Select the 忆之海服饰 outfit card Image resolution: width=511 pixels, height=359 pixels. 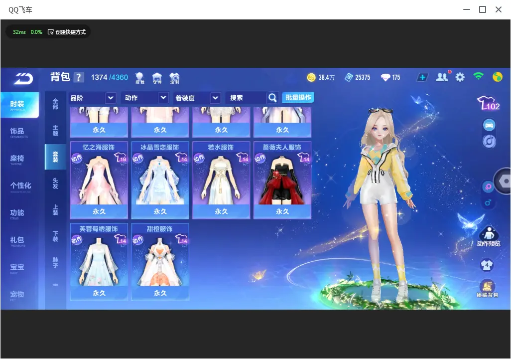pyautogui.click(x=99, y=180)
